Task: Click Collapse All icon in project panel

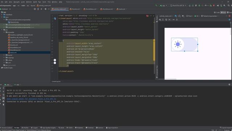Action: point(41,9)
